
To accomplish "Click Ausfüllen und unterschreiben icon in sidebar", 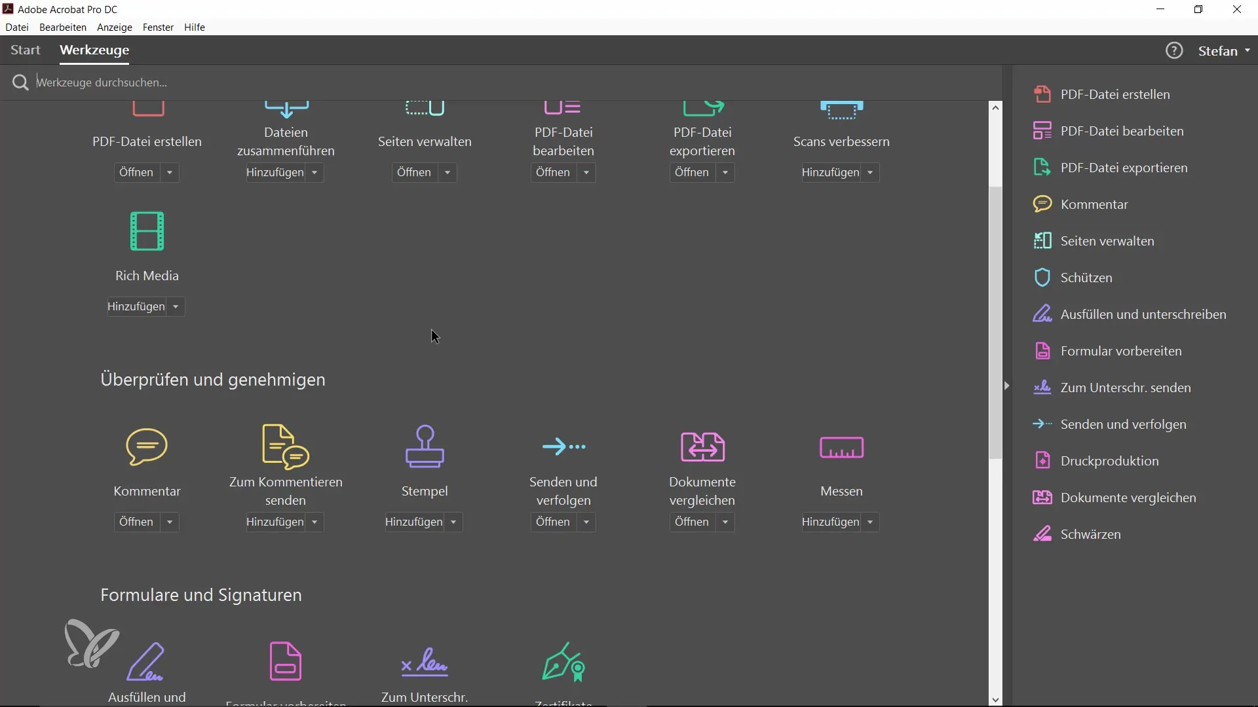I will 1042,314.
